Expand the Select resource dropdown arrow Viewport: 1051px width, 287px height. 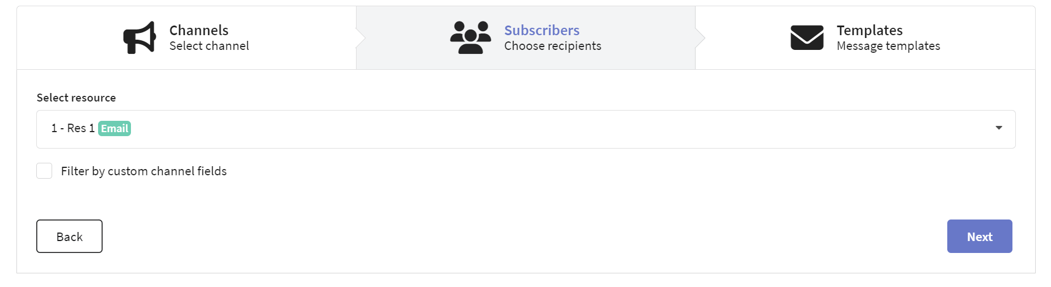point(999,128)
